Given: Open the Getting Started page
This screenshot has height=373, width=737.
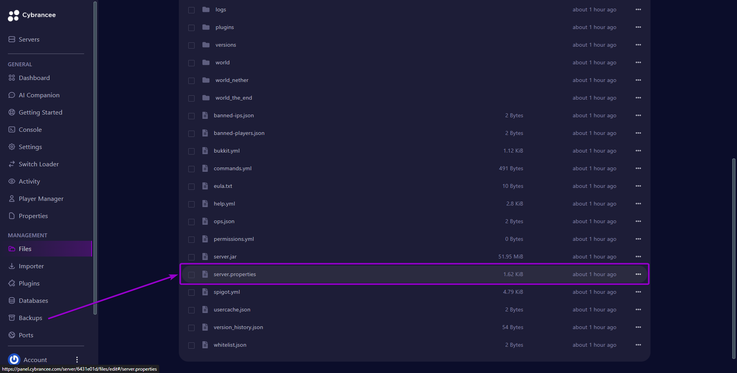Looking at the screenshot, I should pyautogui.click(x=40, y=112).
